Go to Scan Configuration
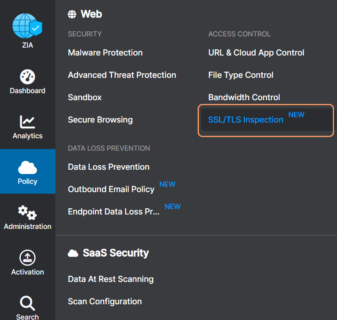Viewport: 337px width, 320px height. [105, 301]
